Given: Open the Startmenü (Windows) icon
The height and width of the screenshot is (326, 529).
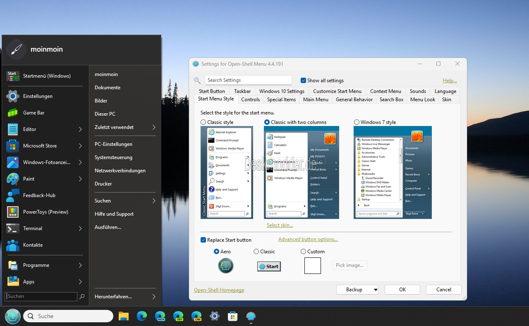Looking at the screenshot, I should pyautogui.click(x=12, y=76).
